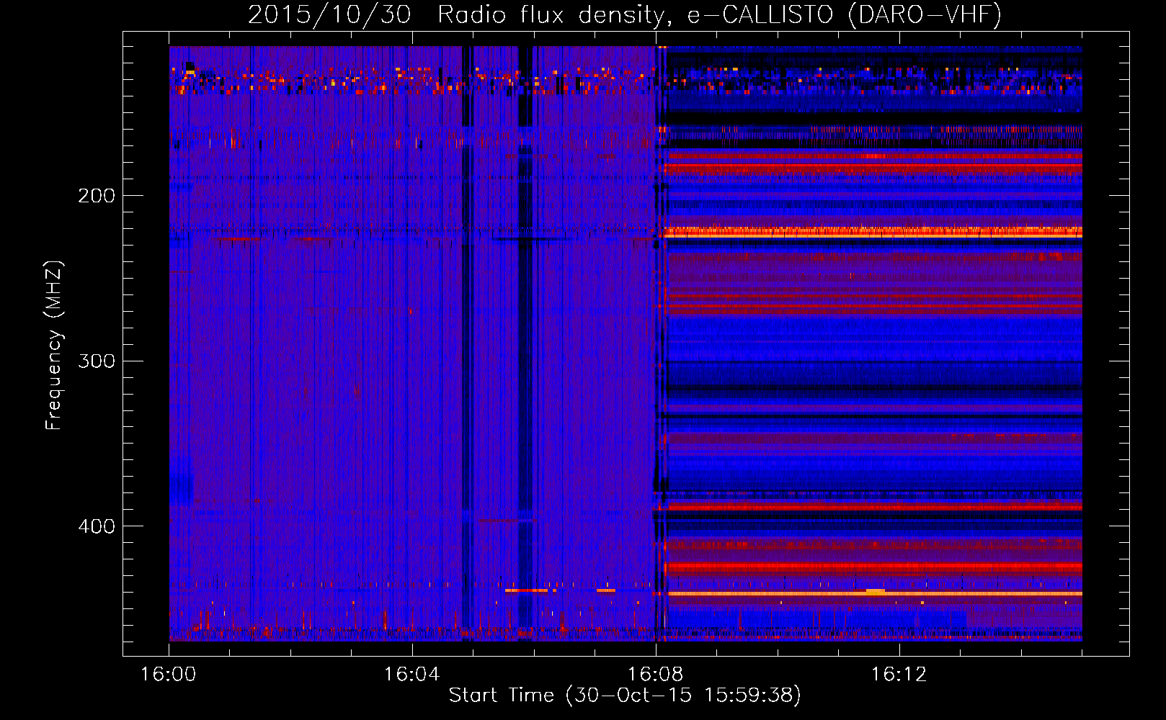Click the date 2015/10/30 in the title
Screen dimensions: 1166x720
(329, 14)
